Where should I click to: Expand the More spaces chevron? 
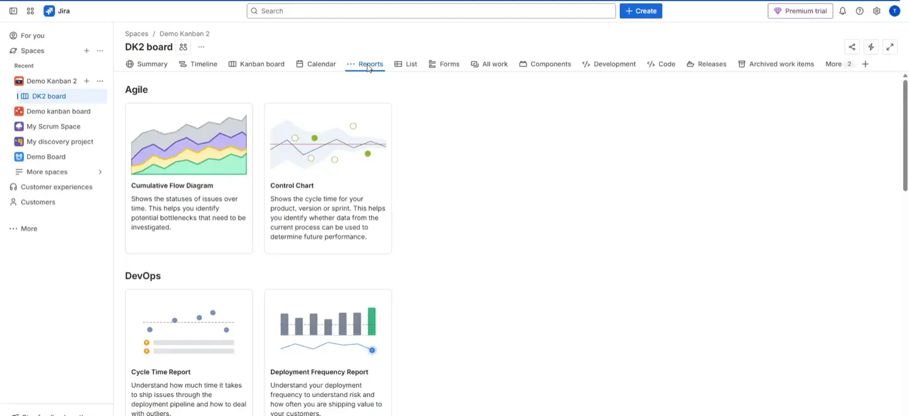[100, 172]
